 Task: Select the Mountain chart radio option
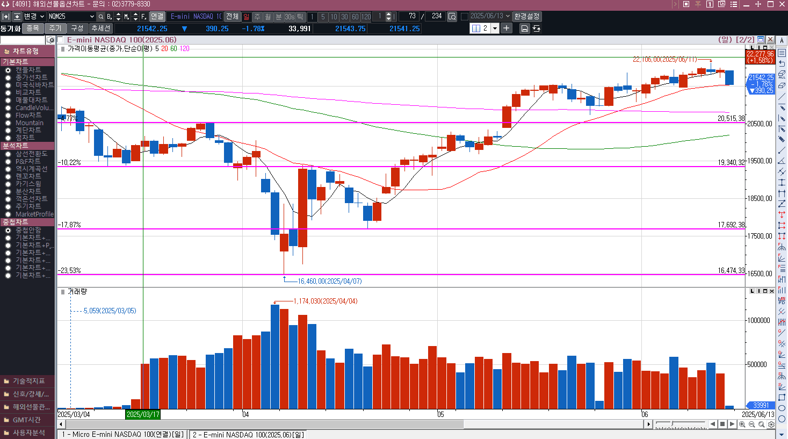[x=8, y=123]
